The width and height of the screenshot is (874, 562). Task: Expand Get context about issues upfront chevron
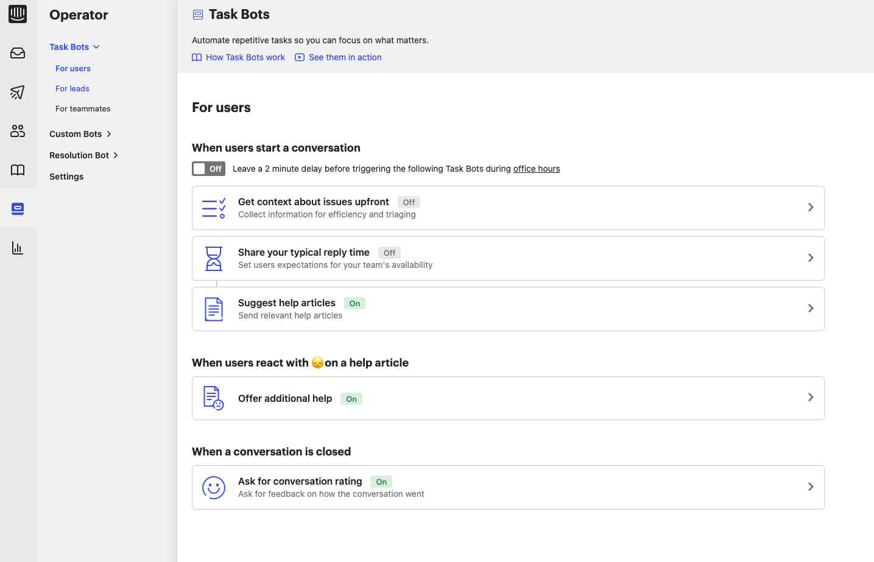coord(811,208)
